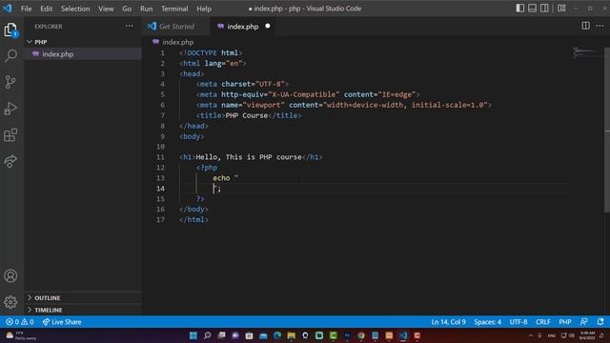Open the View menu

tap(106, 9)
